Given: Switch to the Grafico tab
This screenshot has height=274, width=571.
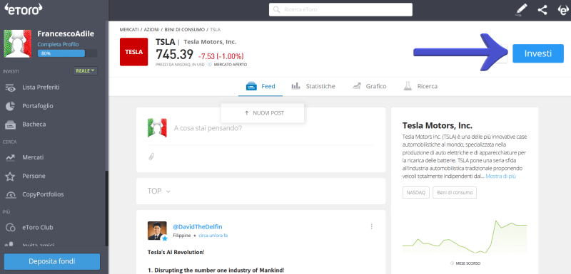Looking at the screenshot, I should point(369,86).
